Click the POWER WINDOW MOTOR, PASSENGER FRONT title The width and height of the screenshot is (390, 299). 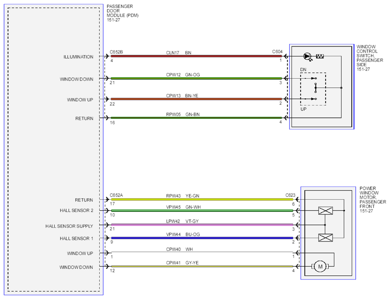pyautogui.click(x=373, y=200)
